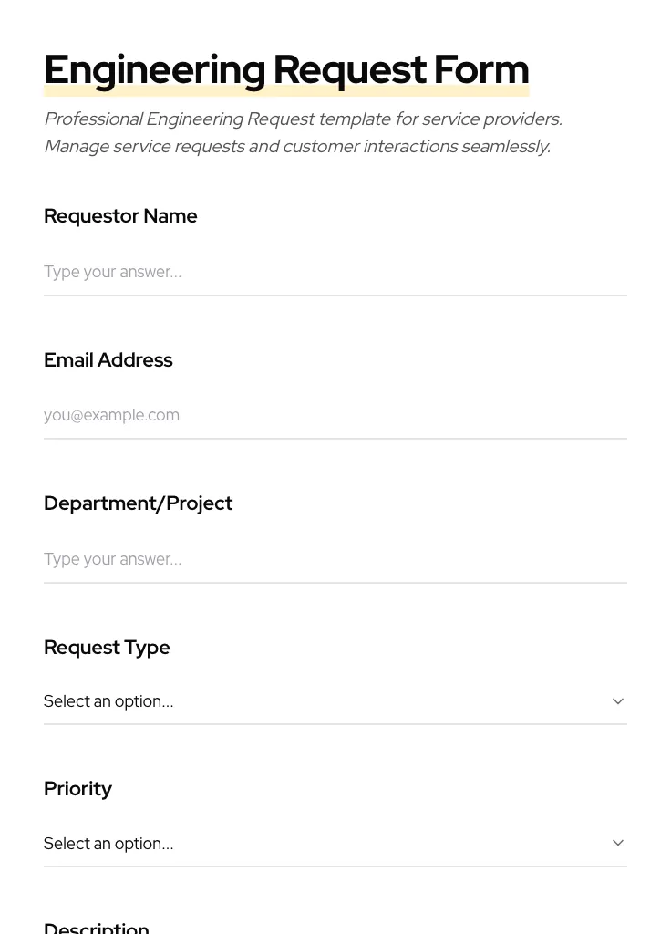The width and height of the screenshot is (671, 934).
Task: Click the you@example.com email input
Action: pyautogui.click(x=335, y=415)
